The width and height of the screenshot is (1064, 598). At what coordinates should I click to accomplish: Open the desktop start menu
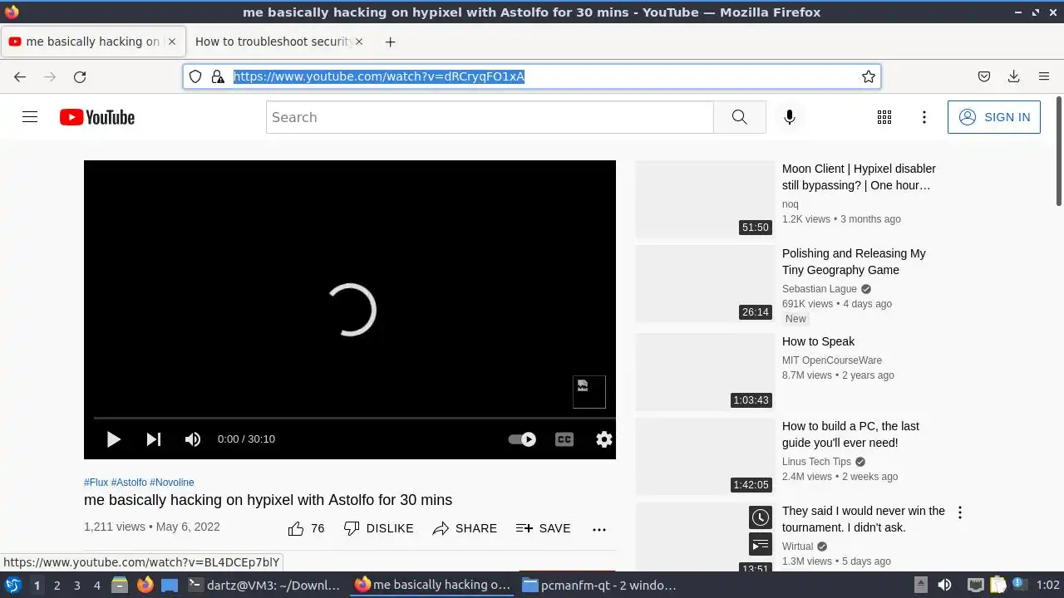pyautogui.click(x=13, y=585)
